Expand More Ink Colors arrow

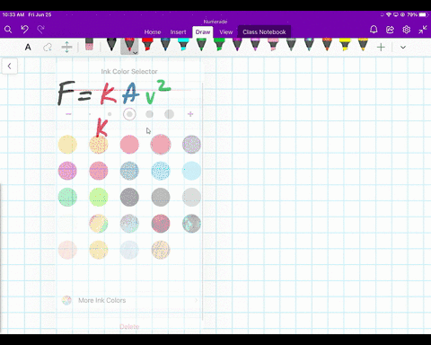point(197,300)
